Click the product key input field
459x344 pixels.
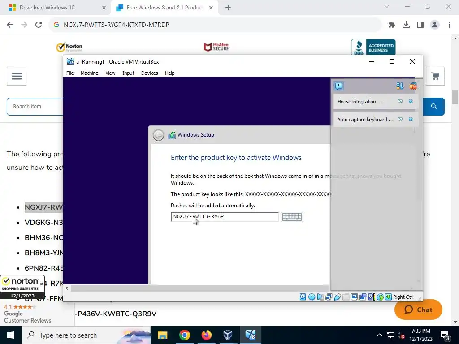225,217
